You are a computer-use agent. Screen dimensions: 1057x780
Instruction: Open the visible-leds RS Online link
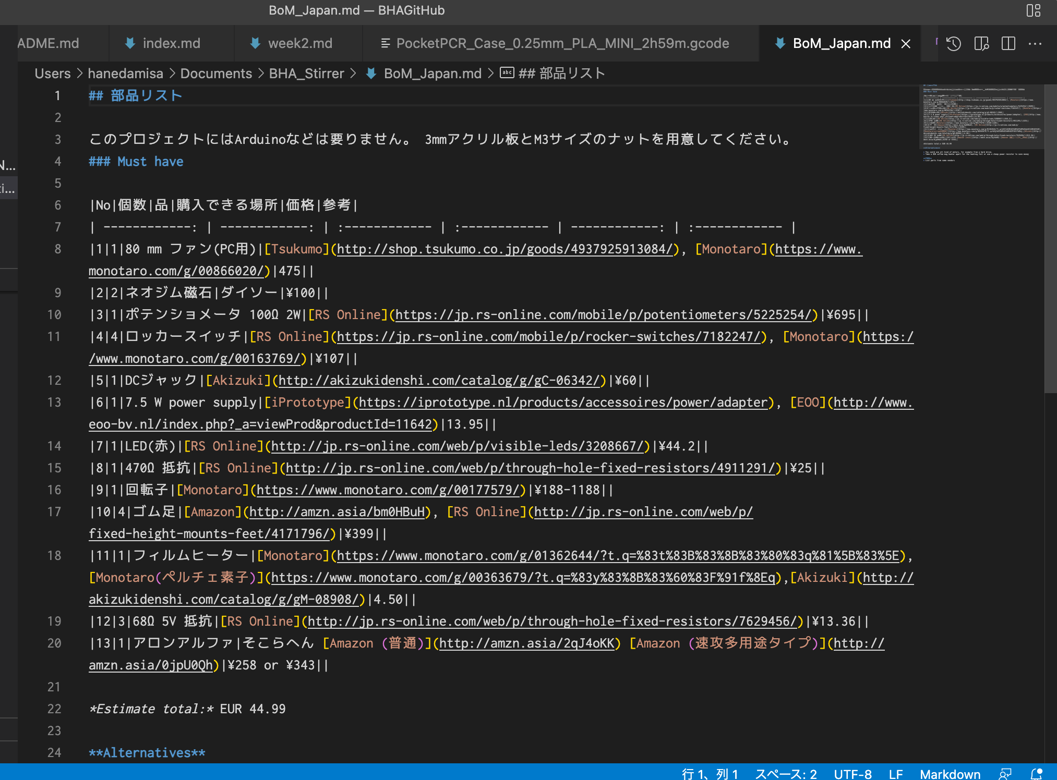(x=457, y=446)
